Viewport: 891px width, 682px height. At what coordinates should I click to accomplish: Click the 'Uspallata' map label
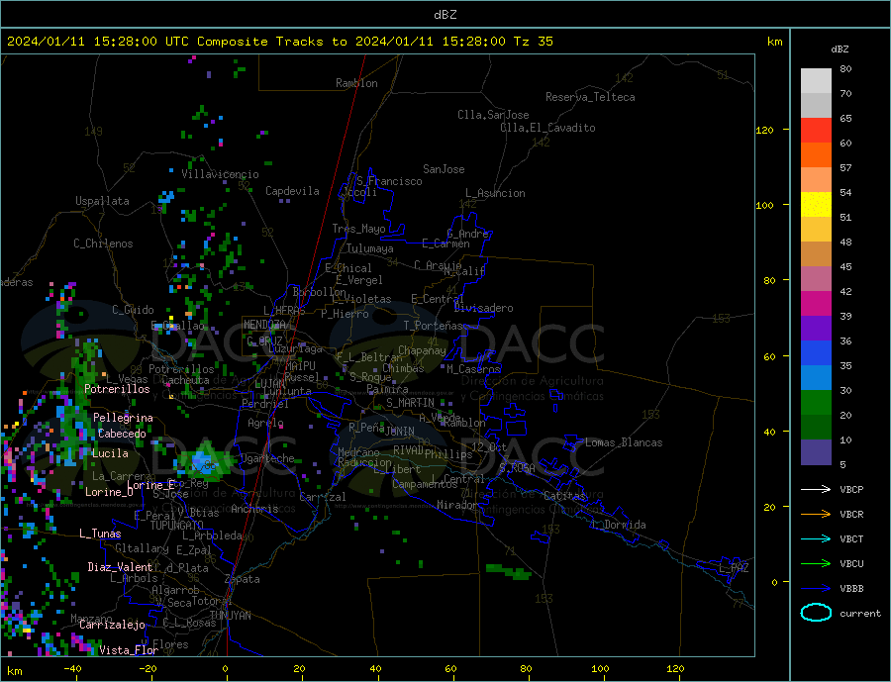coord(102,201)
